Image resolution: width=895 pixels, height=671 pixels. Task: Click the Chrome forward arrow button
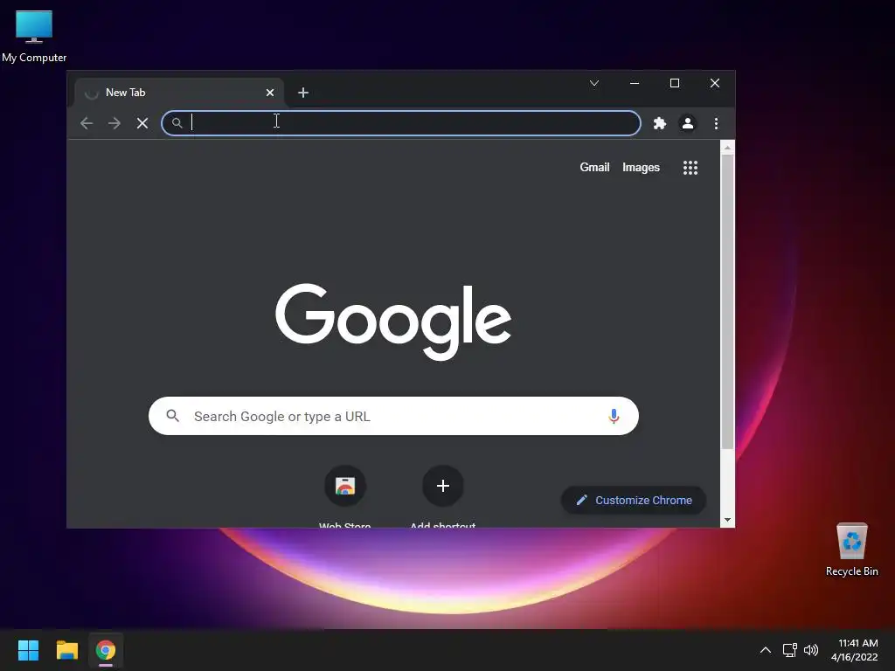114,123
